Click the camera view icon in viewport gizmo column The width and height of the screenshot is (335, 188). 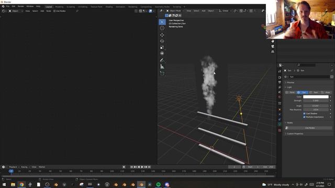click(273, 46)
